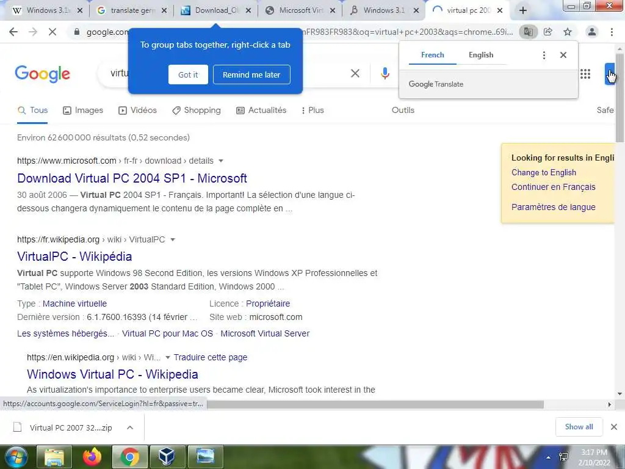625x469 pixels.
Task: Stop loading the page
Action: click(52, 32)
